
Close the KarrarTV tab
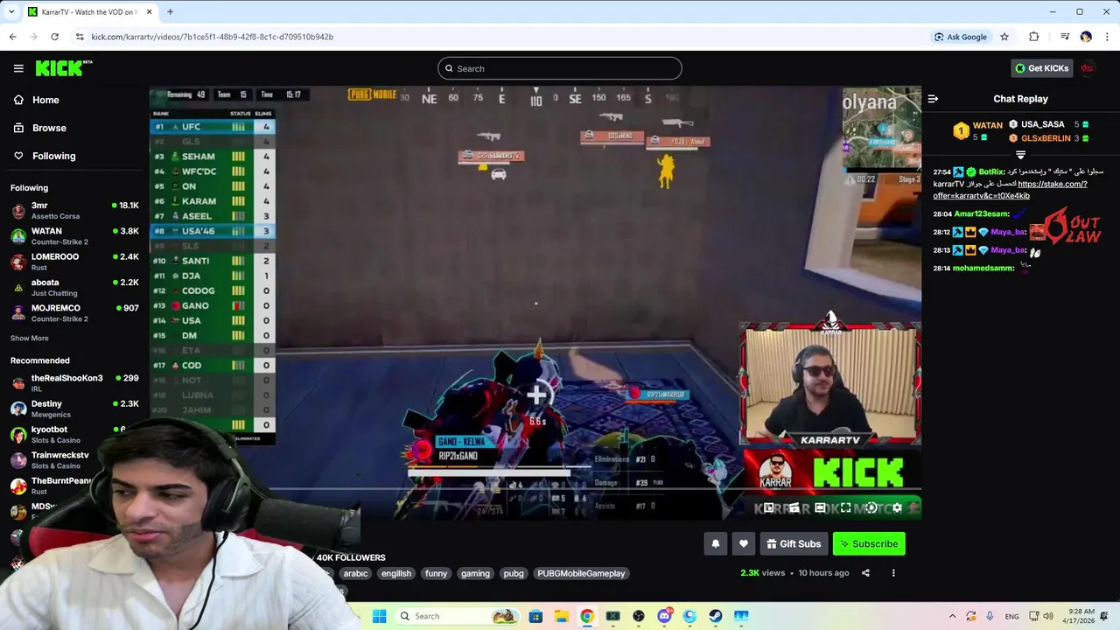[149, 12]
